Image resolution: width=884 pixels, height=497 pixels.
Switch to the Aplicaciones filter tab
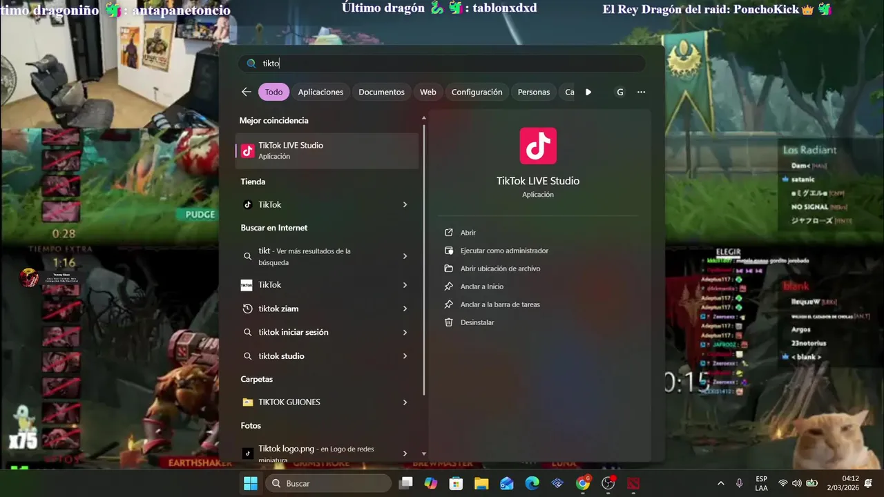coord(320,92)
